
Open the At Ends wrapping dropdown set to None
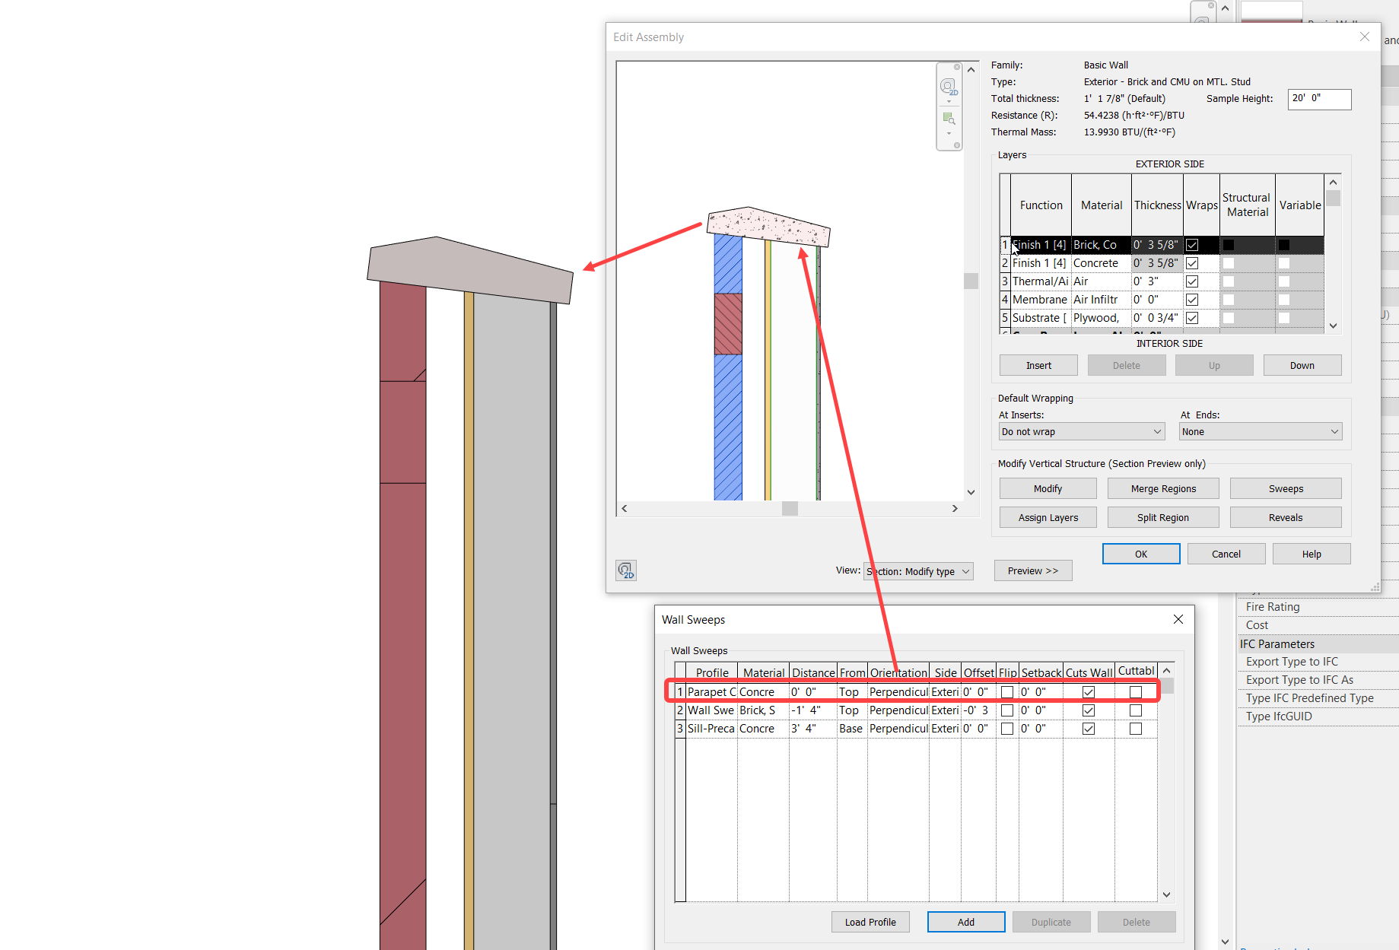[x=1260, y=431]
